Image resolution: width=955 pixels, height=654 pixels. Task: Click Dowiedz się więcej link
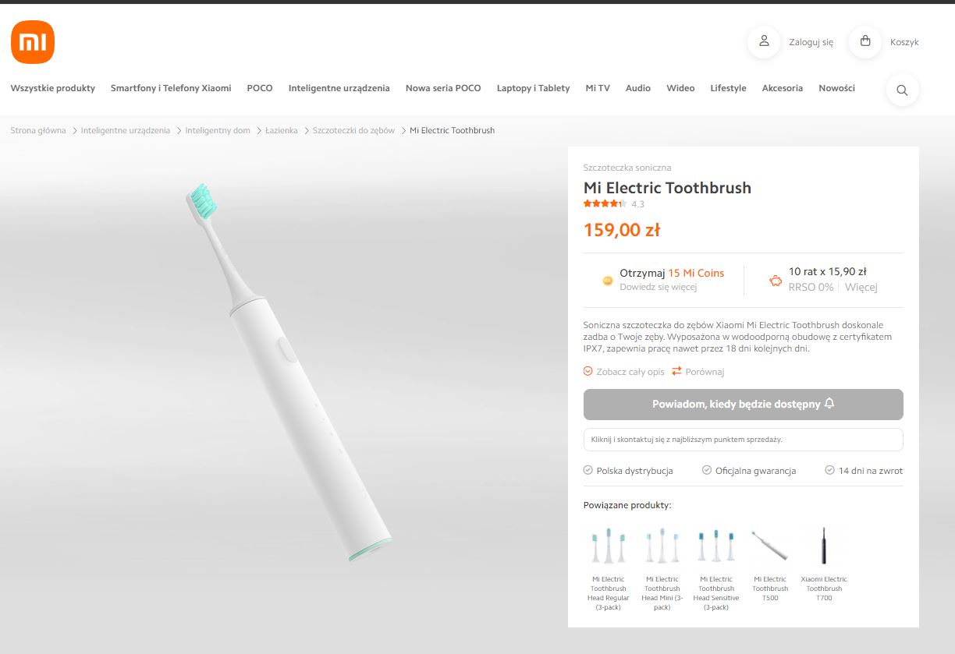tap(659, 287)
